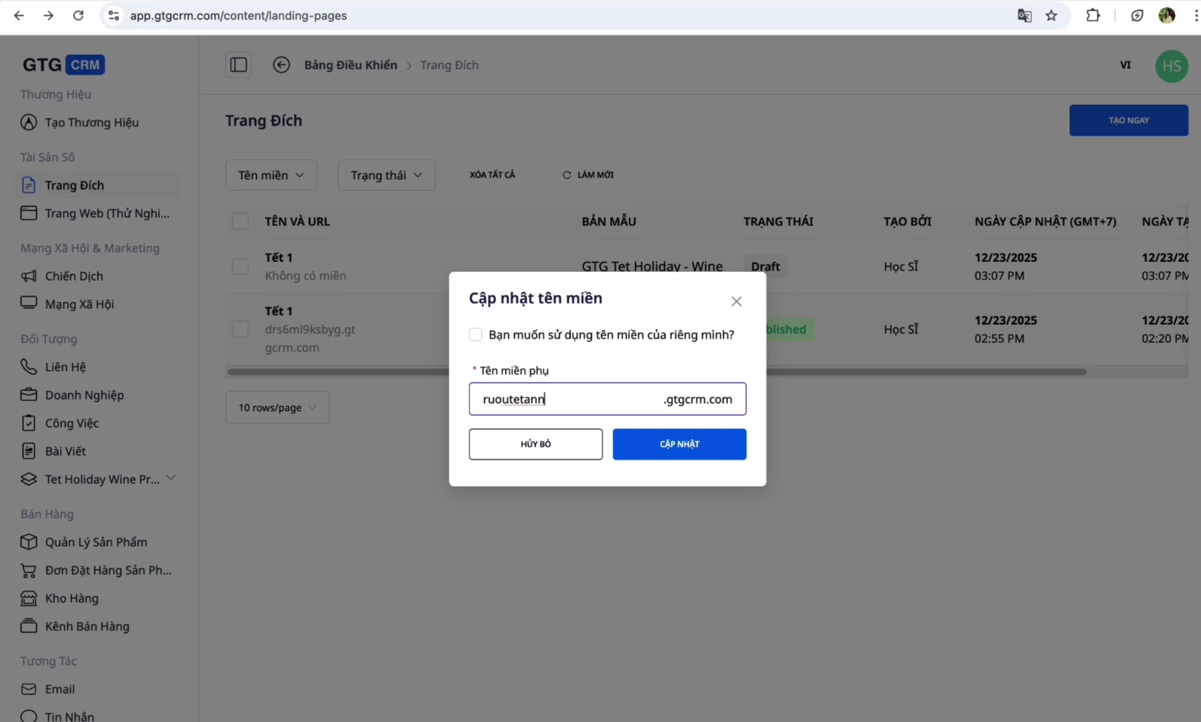The image size is (1201, 722).
Task: Toggle the sidebar collapse icon
Action: click(239, 64)
